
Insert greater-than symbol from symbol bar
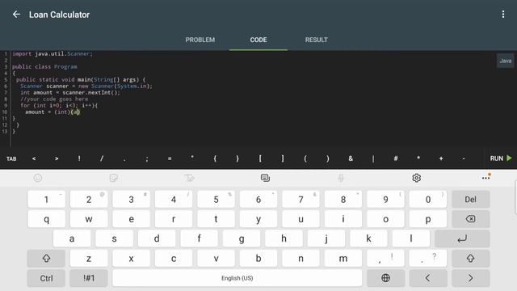tap(57, 158)
